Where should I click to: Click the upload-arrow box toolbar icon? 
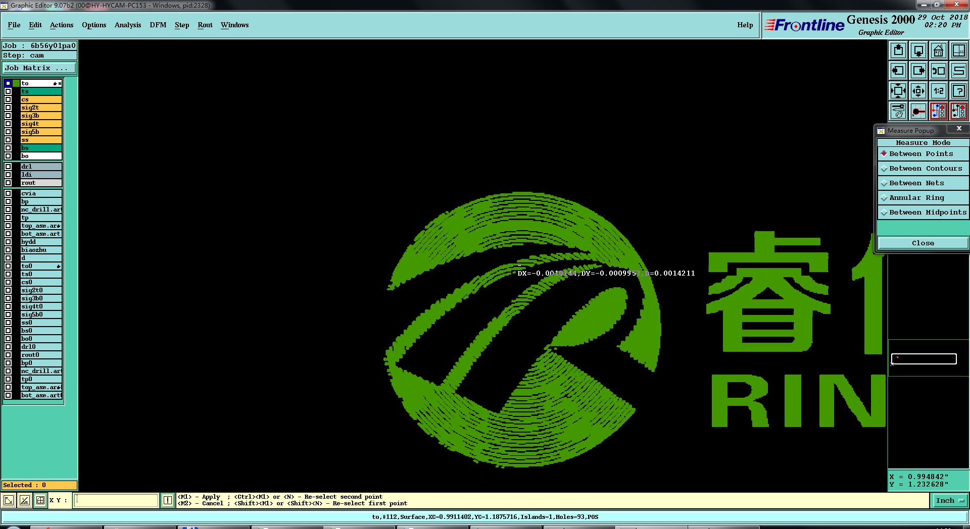point(898,50)
